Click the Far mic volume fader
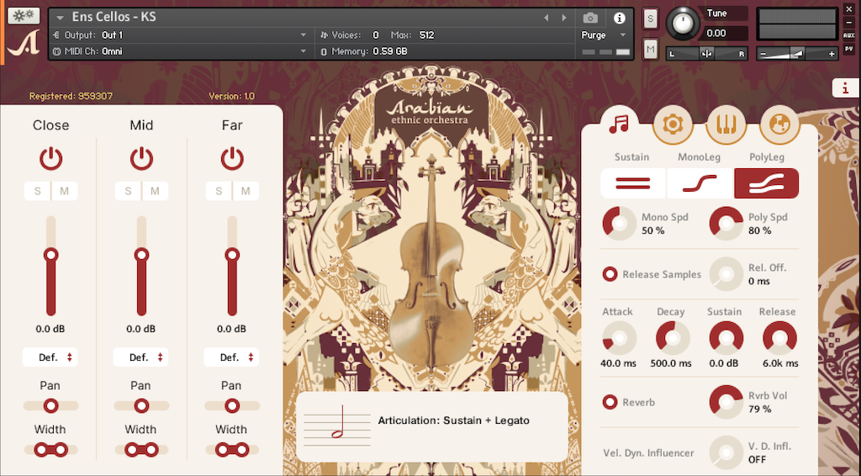The width and height of the screenshot is (861, 476). point(232,255)
